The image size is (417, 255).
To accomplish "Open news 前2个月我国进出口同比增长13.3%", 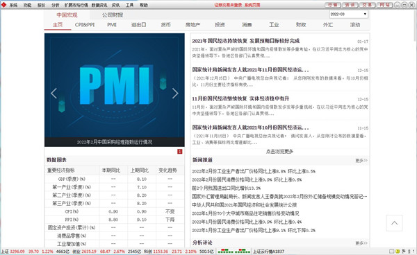I will (x=227, y=188).
